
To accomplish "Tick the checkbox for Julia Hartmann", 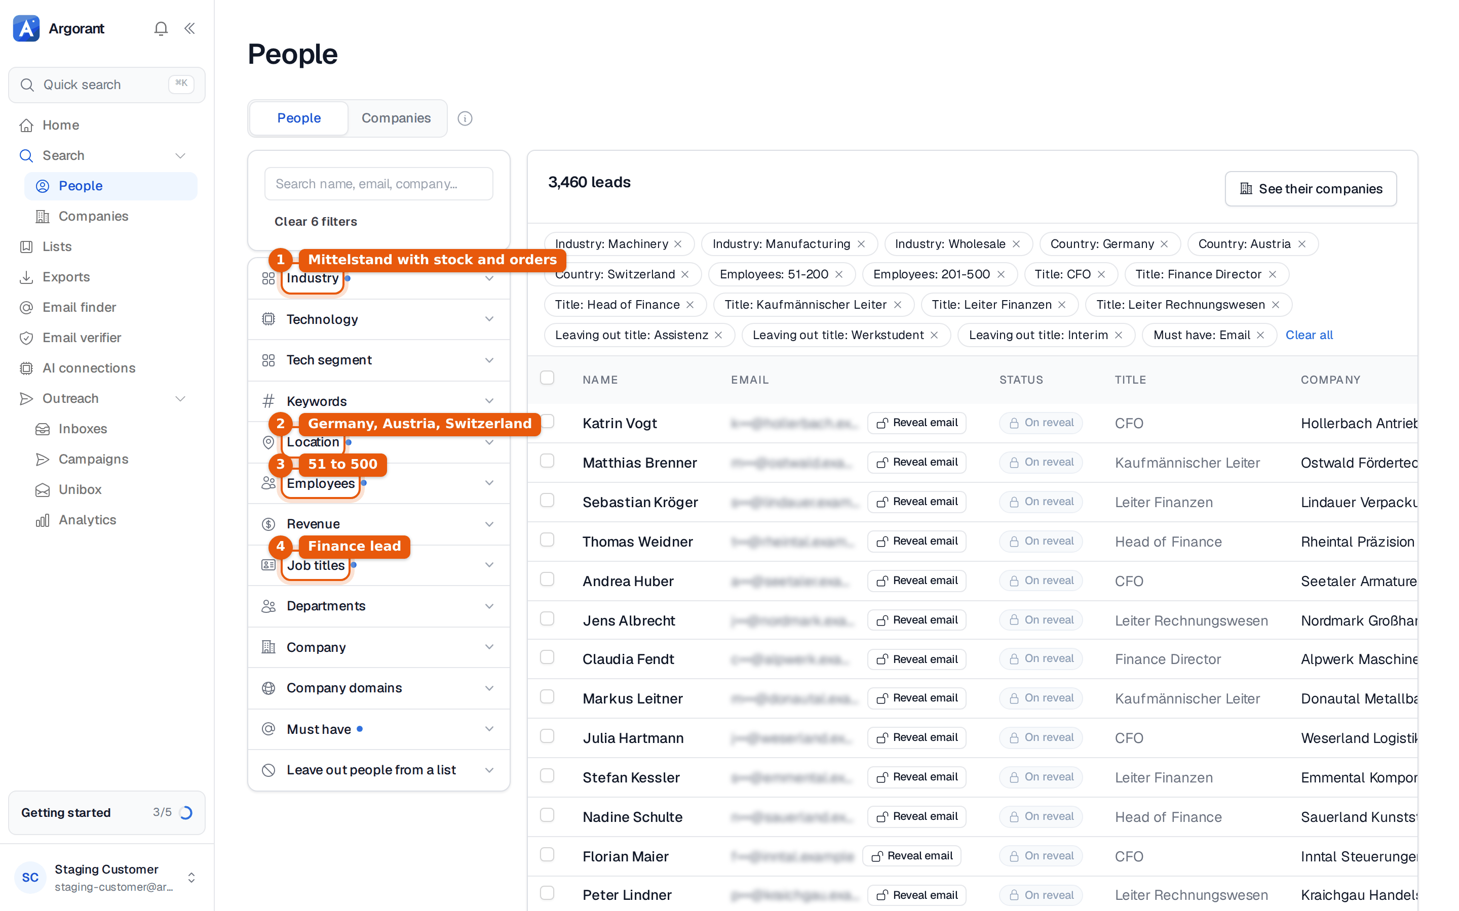I will (x=547, y=736).
